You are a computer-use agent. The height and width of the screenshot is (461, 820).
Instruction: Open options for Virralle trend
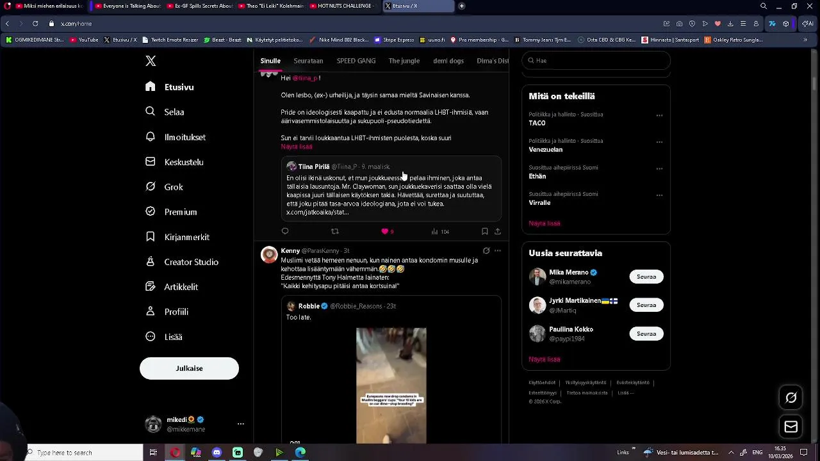(x=659, y=195)
